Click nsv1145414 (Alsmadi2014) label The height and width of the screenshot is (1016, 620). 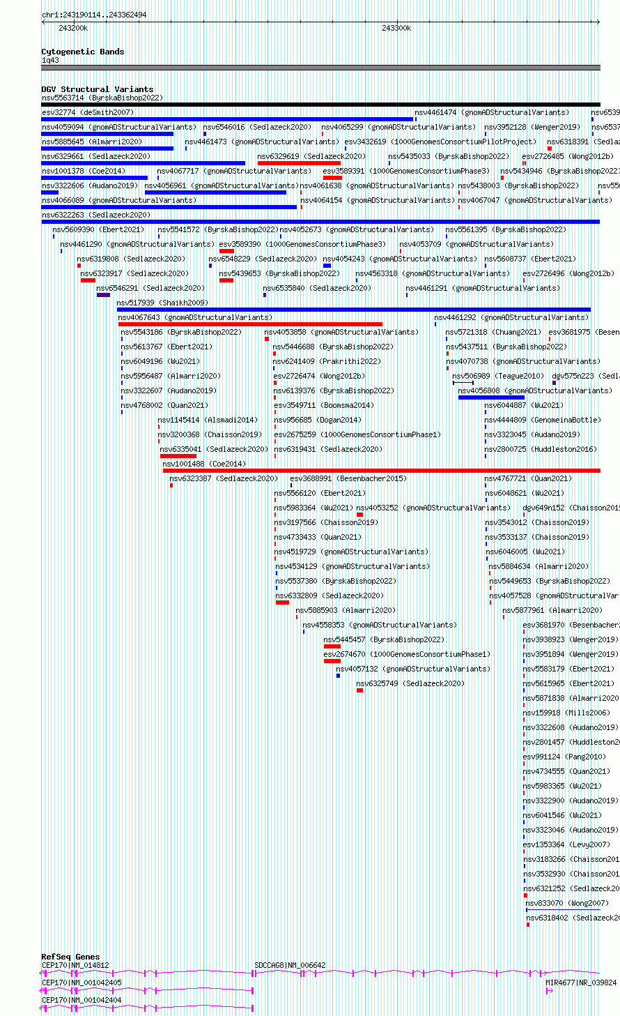point(208,420)
